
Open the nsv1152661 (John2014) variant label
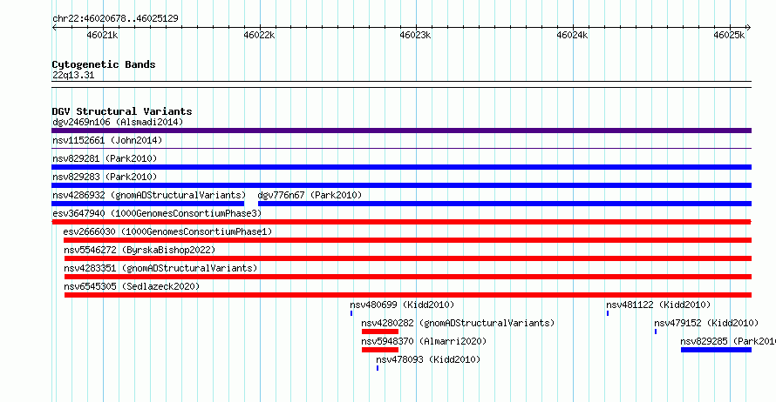coord(107,140)
